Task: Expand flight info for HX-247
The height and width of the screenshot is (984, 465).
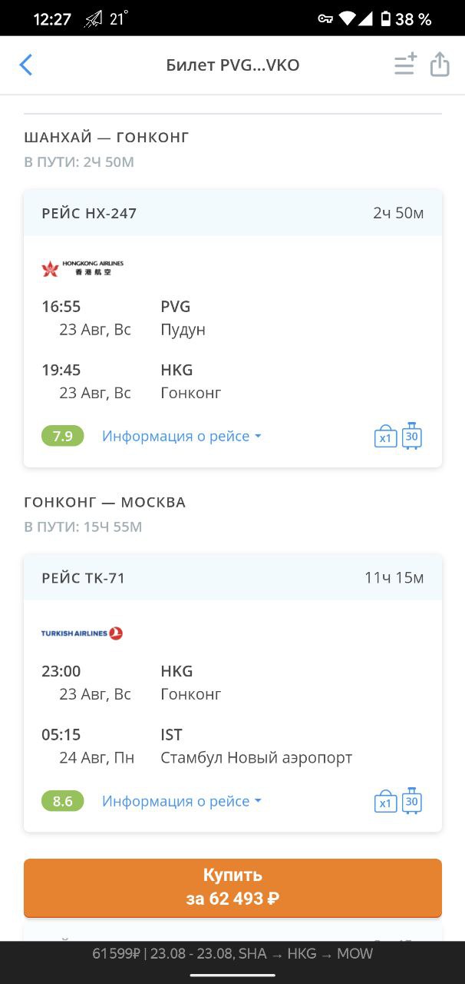Action: coord(182,437)
